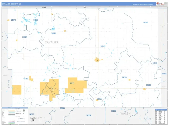Click the WALSH county name
Screen dimensions: 169x127
pyautogui.click(x=125, y=114)
